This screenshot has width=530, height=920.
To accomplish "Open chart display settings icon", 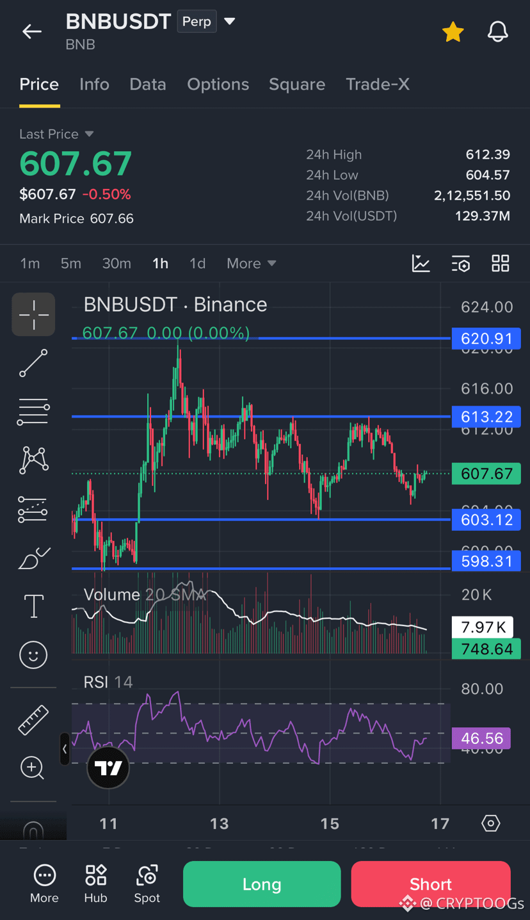I will [x=461, y=263].
